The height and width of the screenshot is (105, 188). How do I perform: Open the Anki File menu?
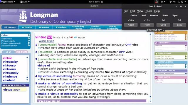point(126,11)
